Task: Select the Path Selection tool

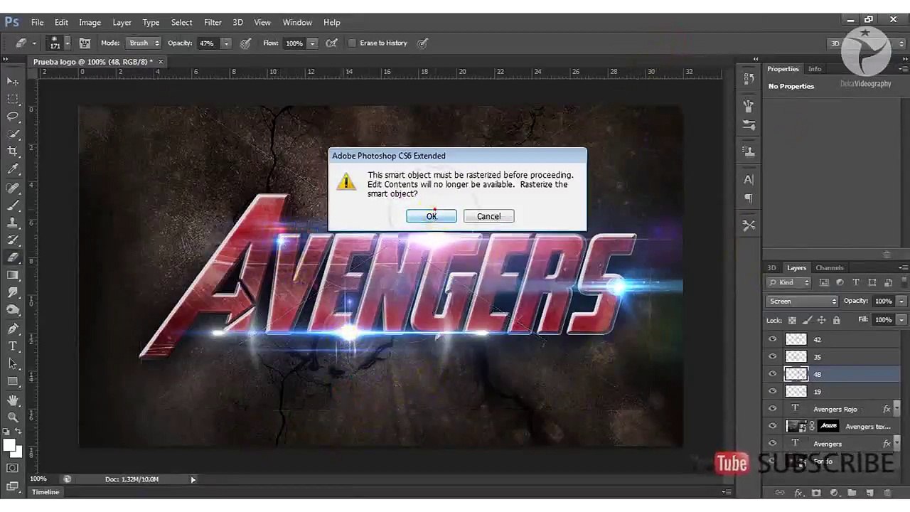Action: [13, 363]
